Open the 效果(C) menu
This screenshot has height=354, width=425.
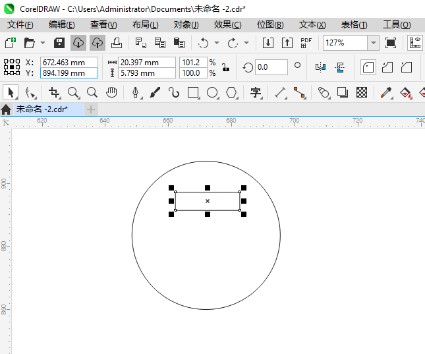coord(228,25)
